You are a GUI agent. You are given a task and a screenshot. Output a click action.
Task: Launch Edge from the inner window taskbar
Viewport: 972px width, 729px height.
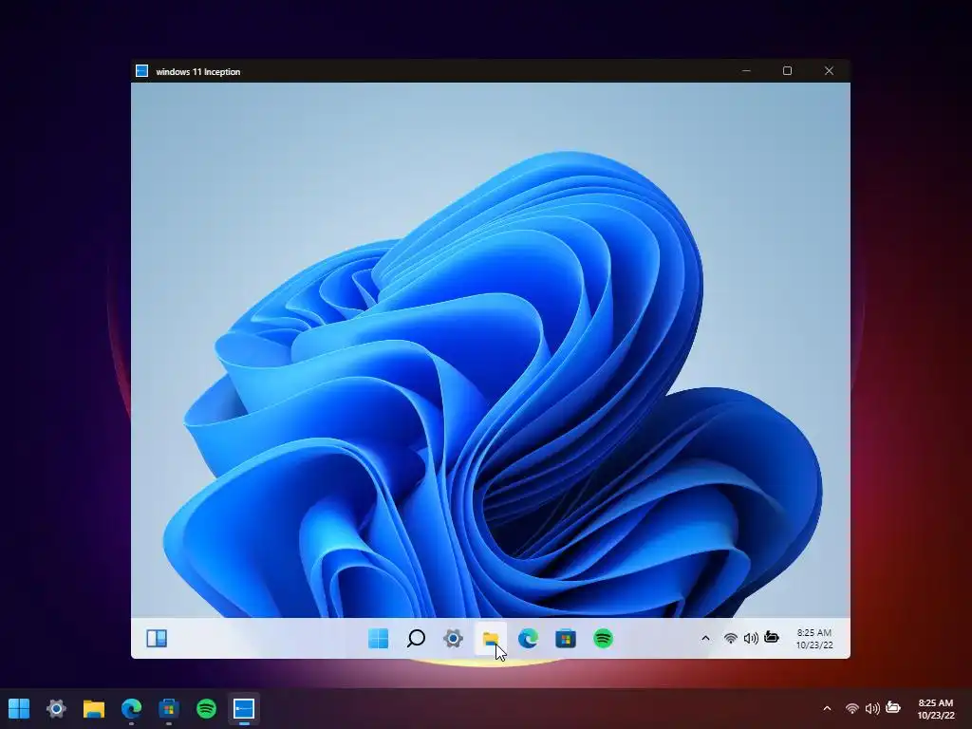tap(528, 638)
